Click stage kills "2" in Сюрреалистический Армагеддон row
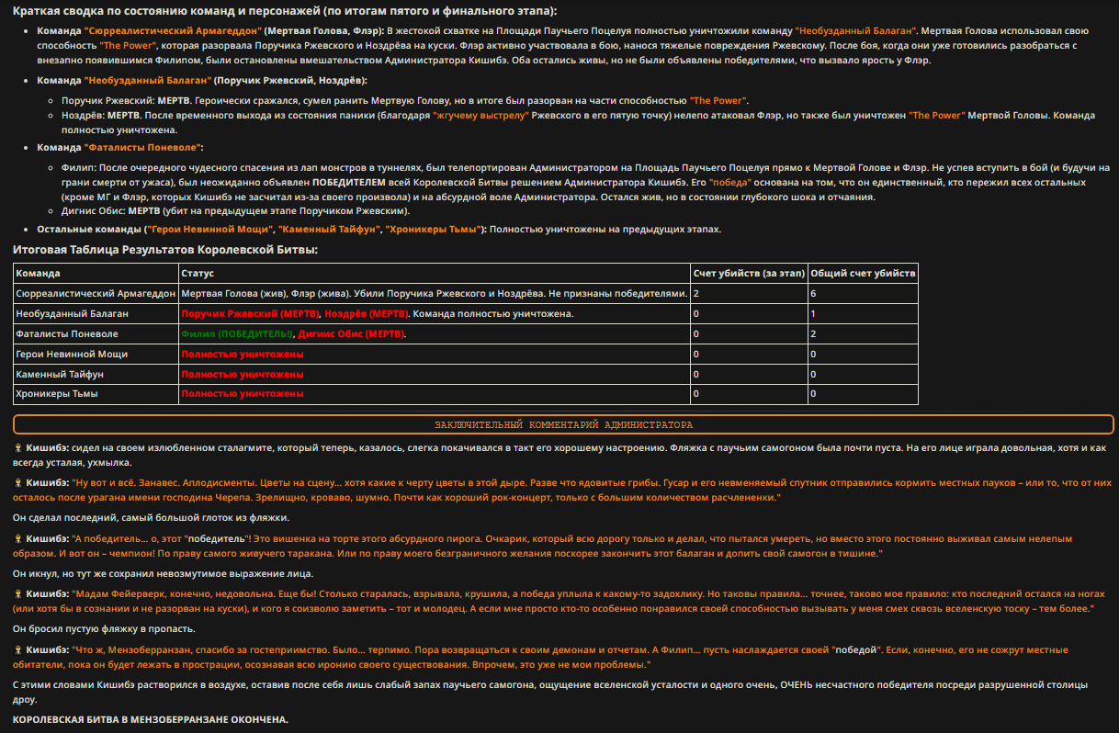Viewport: 1119px width, 733px height. coord(696,293)
